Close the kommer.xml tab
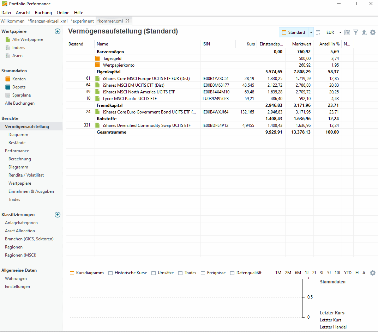 (x=127, y=21)
